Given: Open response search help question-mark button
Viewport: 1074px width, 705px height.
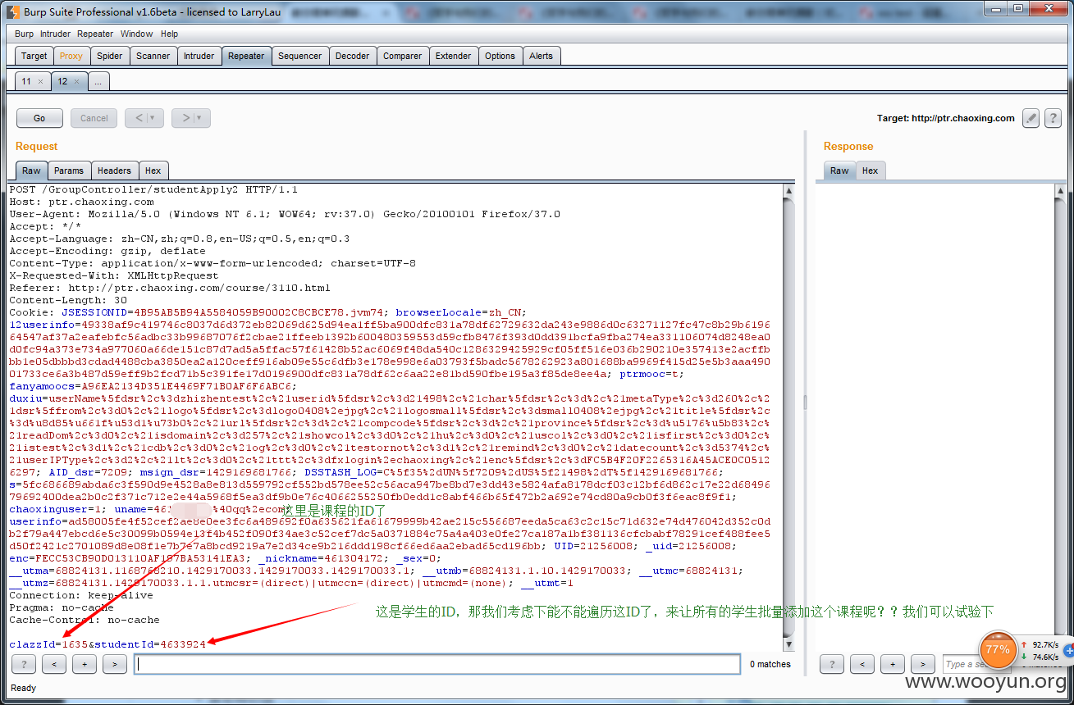Looking at the screenshot, I should click(x=832, y=664).
